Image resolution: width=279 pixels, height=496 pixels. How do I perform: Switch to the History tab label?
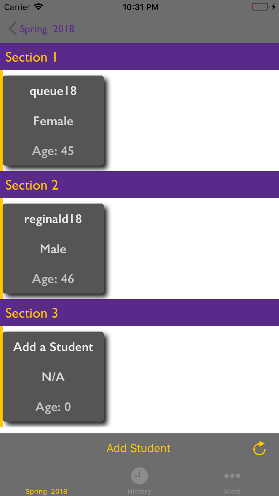pos(139,491)
